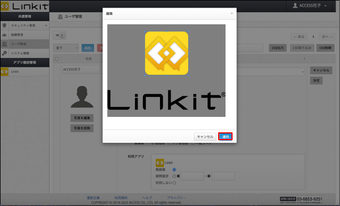Screen dimensions: 340x206
Task: Click the period end date field
Action: click(x=223, y=176)
